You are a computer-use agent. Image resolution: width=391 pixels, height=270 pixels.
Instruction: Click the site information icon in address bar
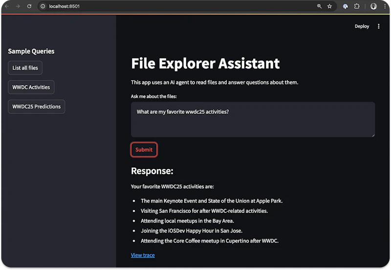43,6
